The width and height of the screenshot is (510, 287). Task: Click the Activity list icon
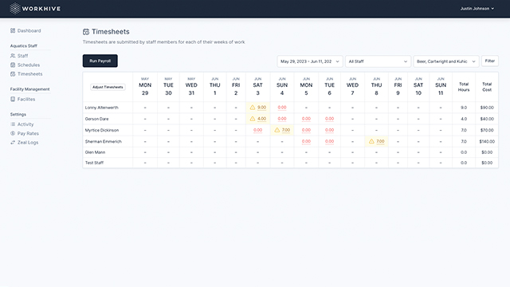pos(13,124)
